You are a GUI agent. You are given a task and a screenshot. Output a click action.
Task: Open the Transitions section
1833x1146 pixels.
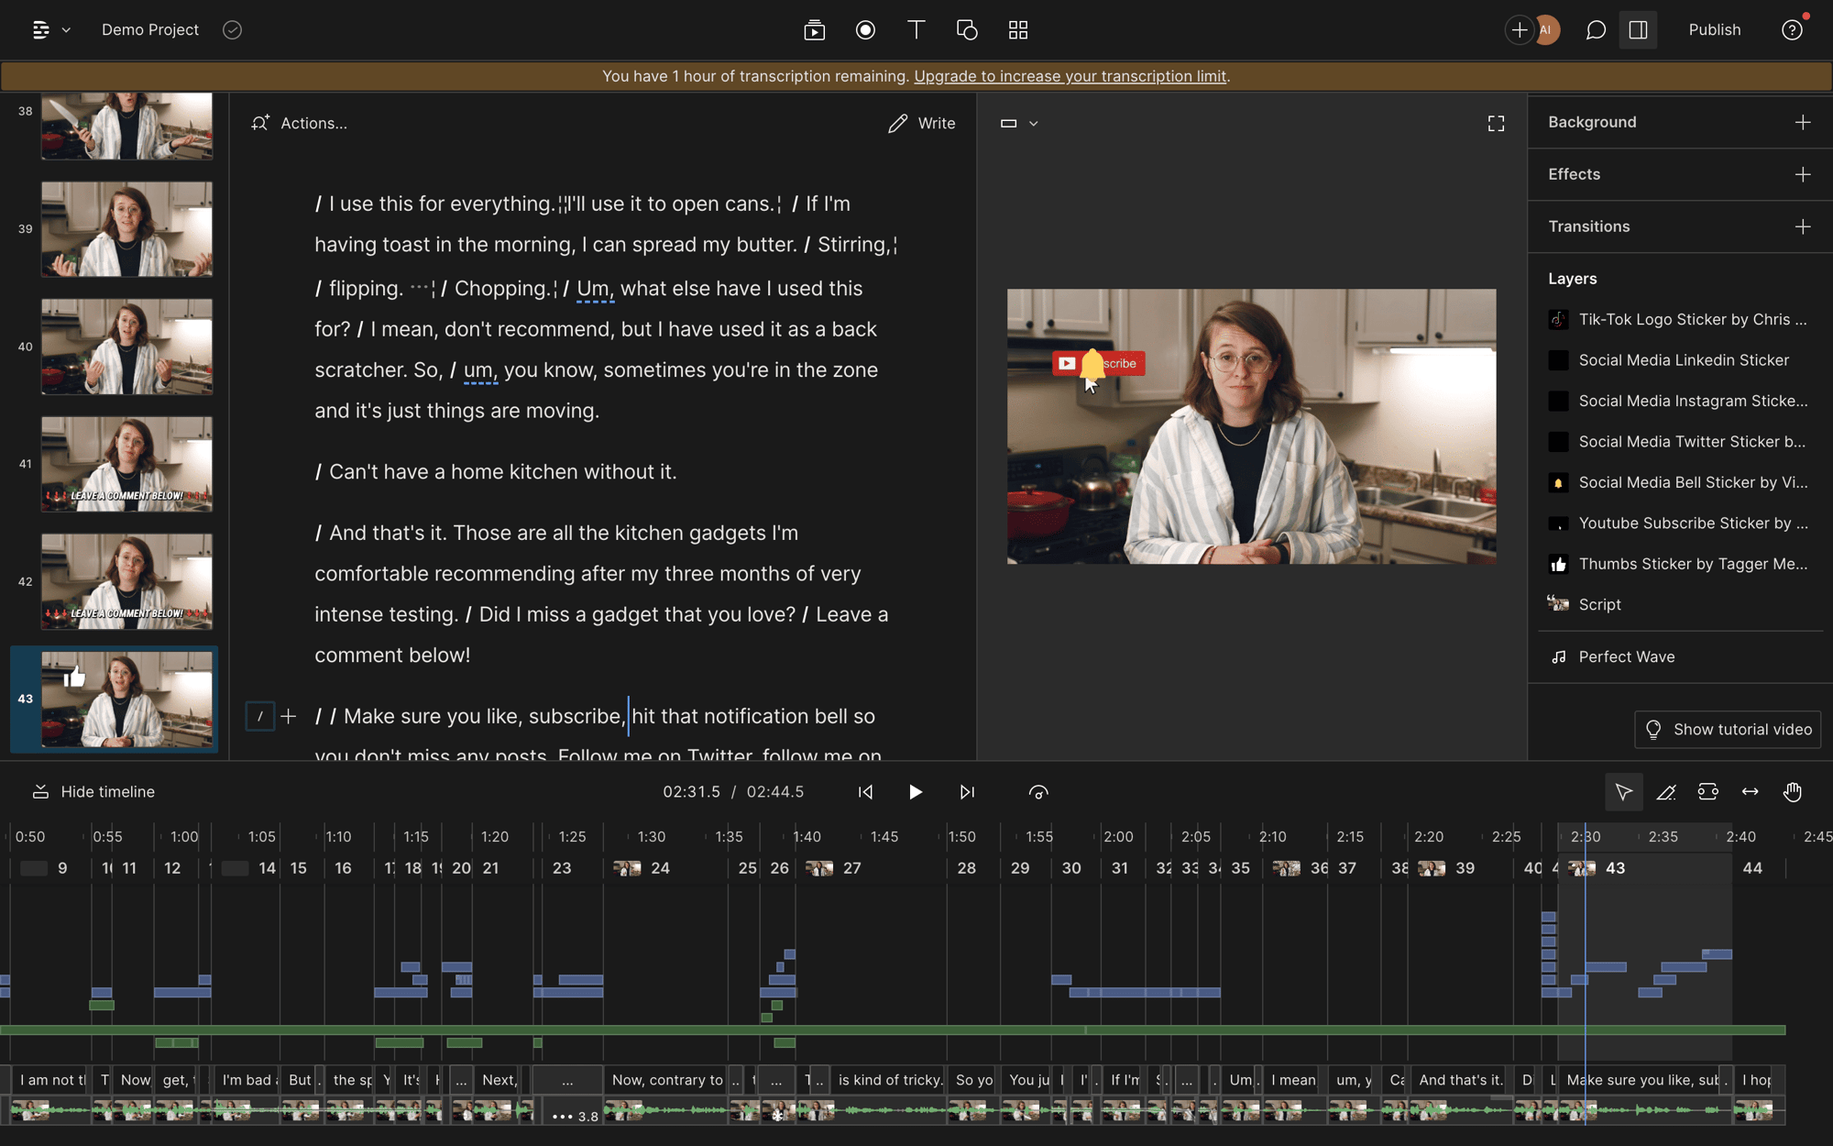(1588, 226)
